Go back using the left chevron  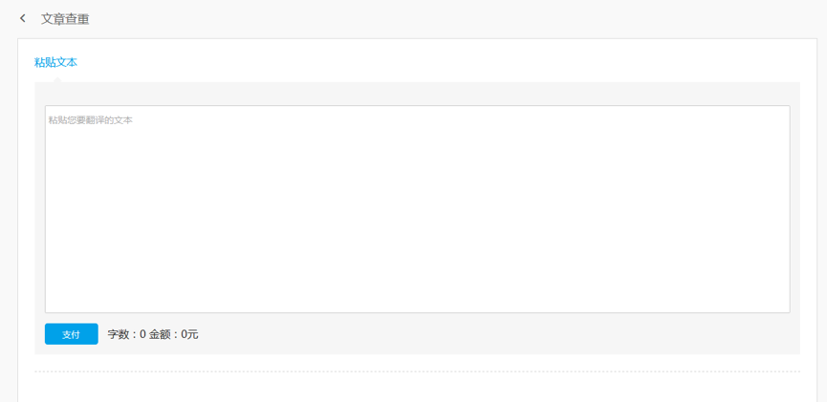23,18
